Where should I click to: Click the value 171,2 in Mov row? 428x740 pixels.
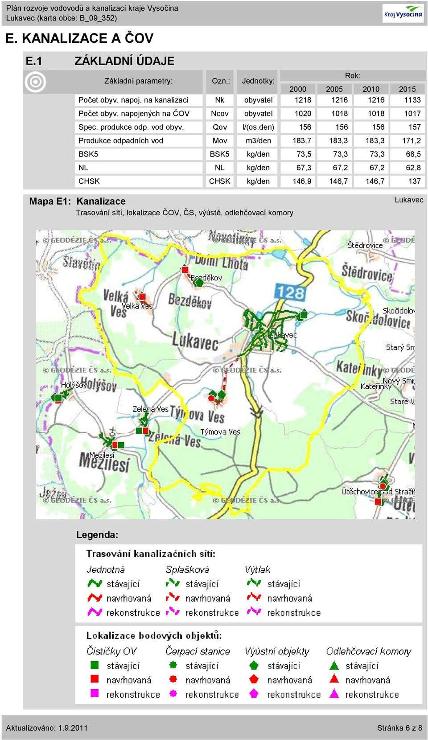click(x=412, y=140)
